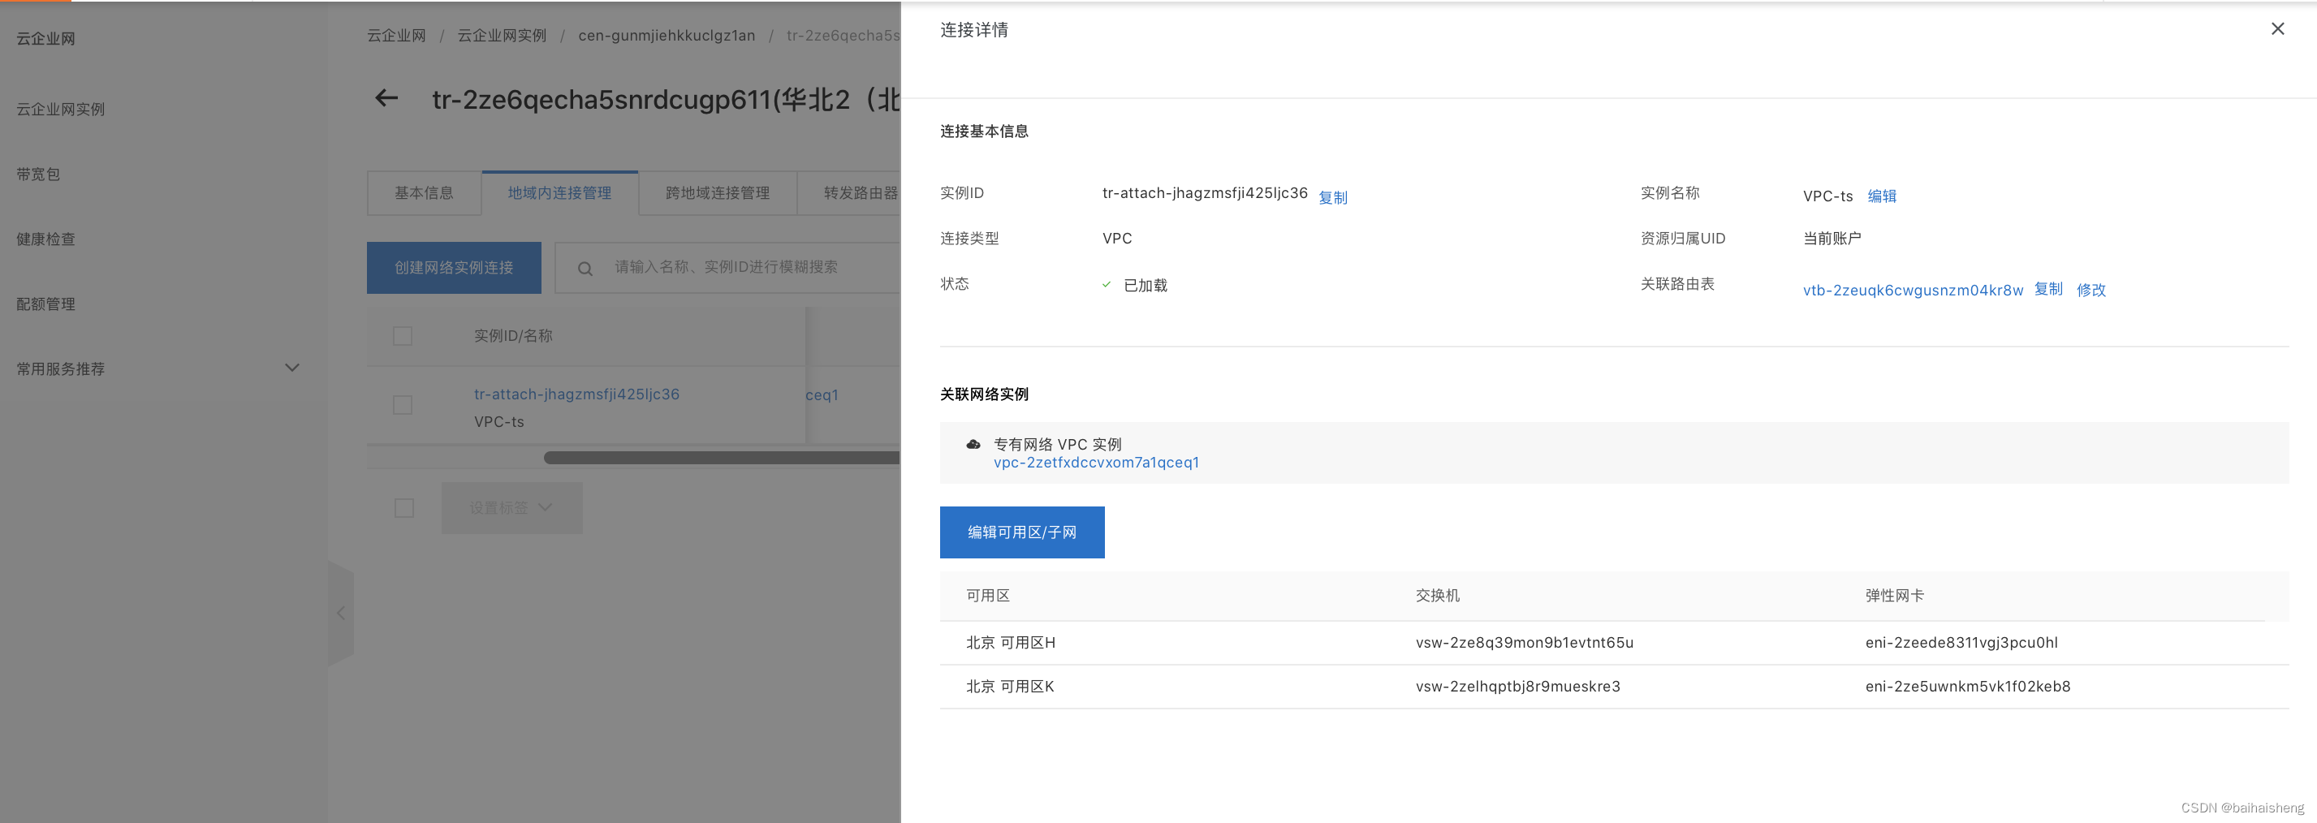The height and width of the screenshot is (823, 2317).
Task: Click the search magnifier icon in the search box
Action: [585, 267]
